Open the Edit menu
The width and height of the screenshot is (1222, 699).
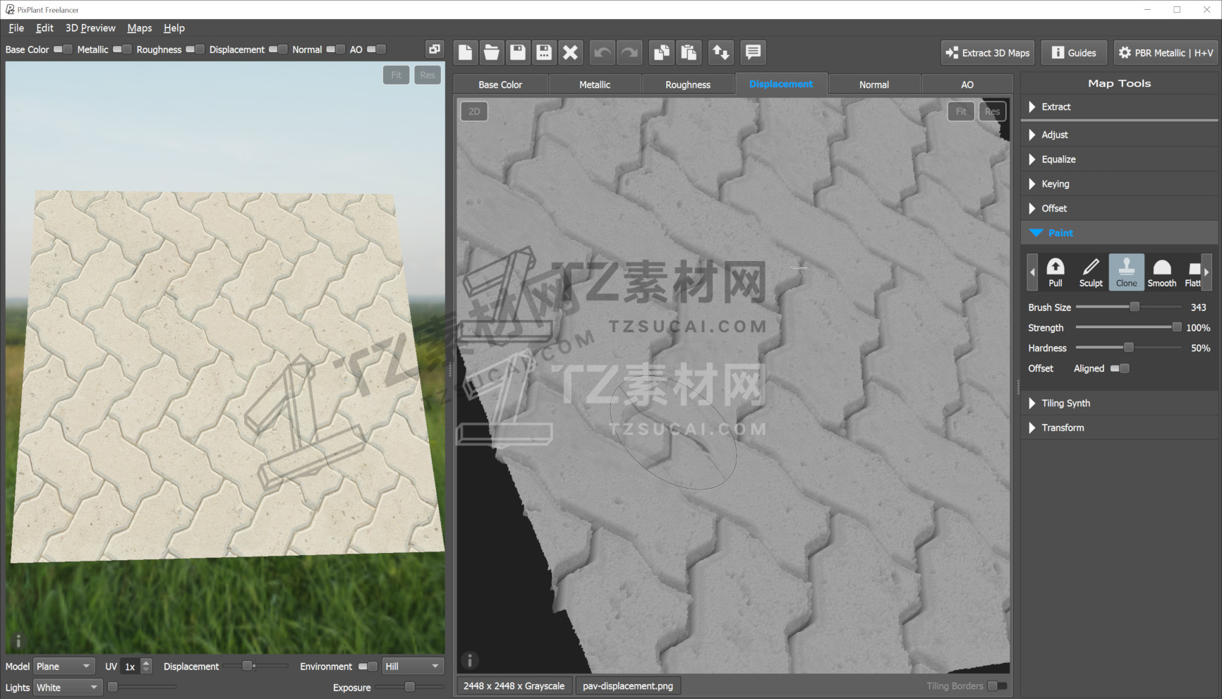tap(44, 28)
